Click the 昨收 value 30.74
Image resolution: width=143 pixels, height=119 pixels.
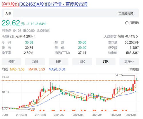pos(29,48)
